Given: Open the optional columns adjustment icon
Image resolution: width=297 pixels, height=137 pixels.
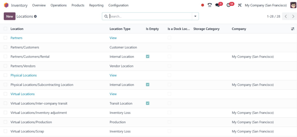Looking at the screenshot, I should pyautogui.click(x=293, y=29).
